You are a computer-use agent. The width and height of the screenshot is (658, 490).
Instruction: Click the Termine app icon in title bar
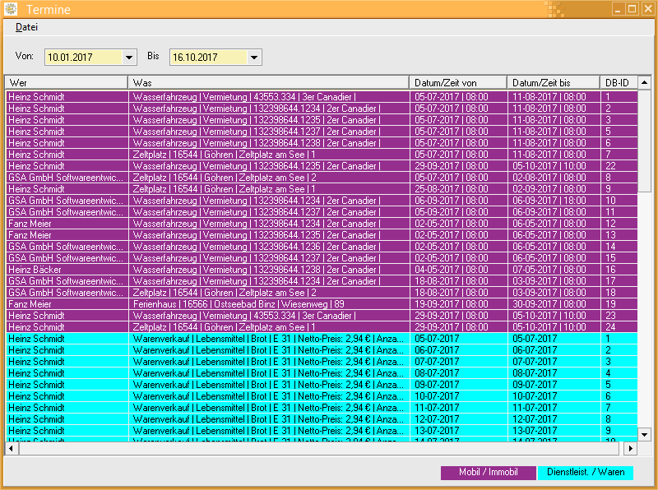click(10, 9)
